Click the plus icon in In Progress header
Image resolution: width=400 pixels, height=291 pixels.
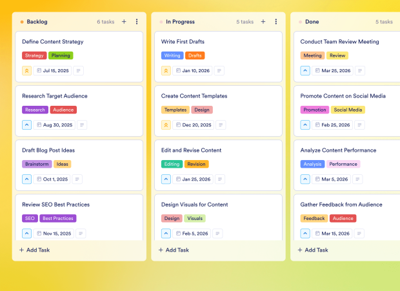coord(263,22)
